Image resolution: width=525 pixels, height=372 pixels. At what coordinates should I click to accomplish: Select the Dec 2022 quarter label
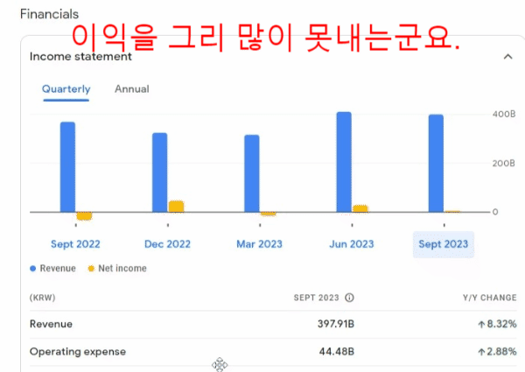167,244
